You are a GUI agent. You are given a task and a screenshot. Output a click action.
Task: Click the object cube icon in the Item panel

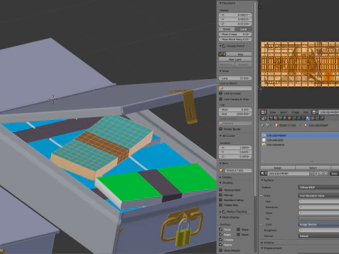click(221, 170)
